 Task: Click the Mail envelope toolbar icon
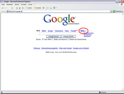[x=47, y=8]
